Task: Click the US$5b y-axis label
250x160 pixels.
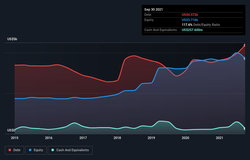Action: (12, 39)
